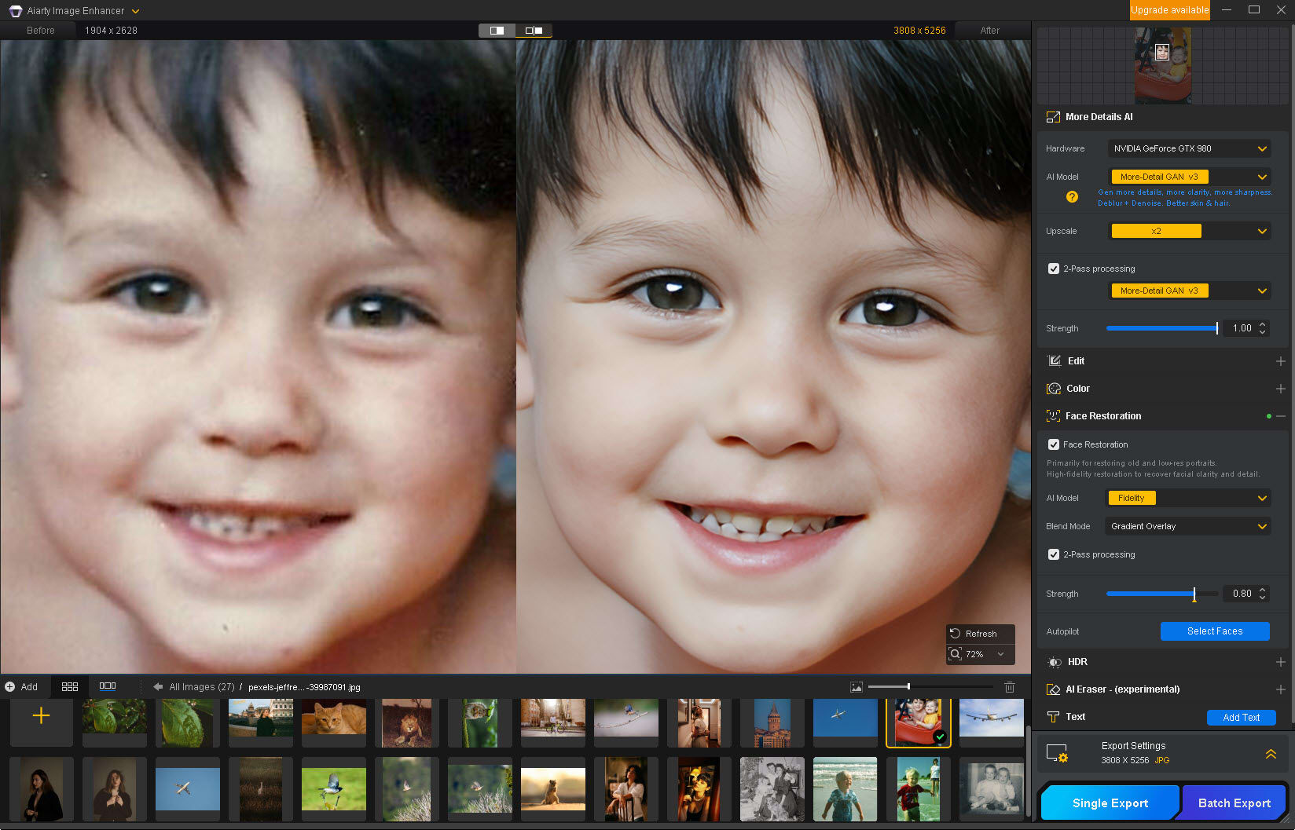Click the Add plus icon in bottom toolbar
Image resolution: width=1295 pixels, height=830 pixels.
click(10, 687)
